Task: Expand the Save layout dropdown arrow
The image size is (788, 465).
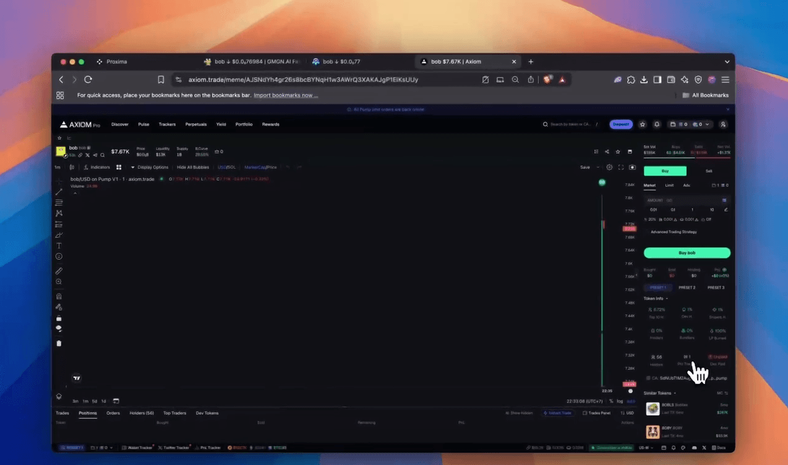Action: pos(597,167)
